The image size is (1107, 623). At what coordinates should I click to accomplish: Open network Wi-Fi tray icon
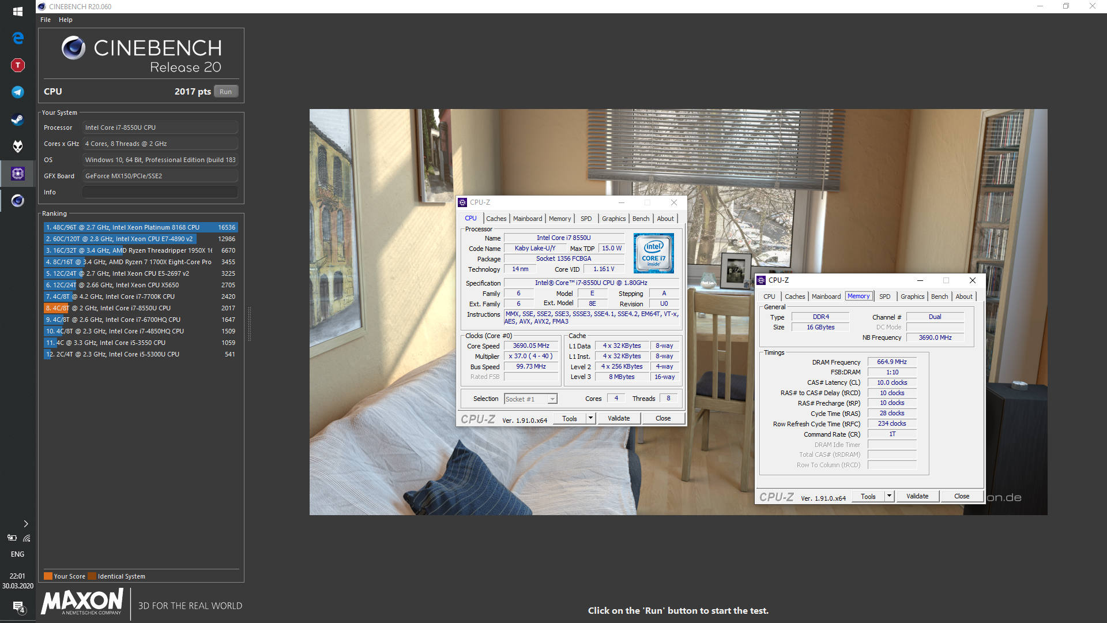point(27,538)
